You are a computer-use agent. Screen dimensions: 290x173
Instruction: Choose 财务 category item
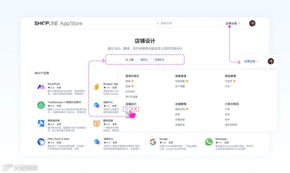(x=177, y=114)
